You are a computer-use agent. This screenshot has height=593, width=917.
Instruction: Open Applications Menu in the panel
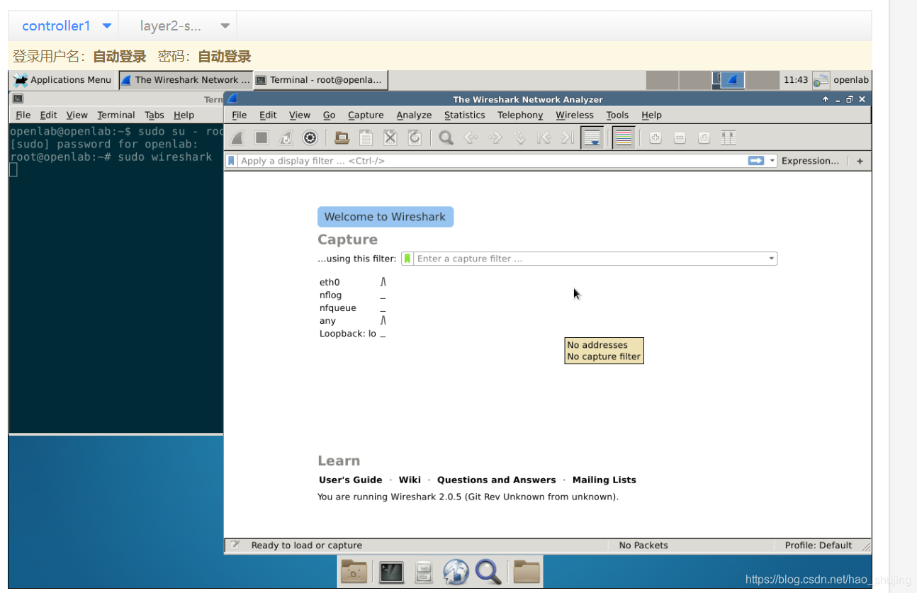[x=63, y=80]
